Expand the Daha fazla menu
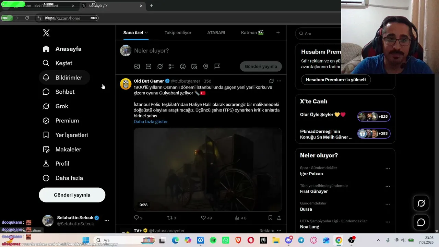Viewport: 439px width, 247px height. 63,178
